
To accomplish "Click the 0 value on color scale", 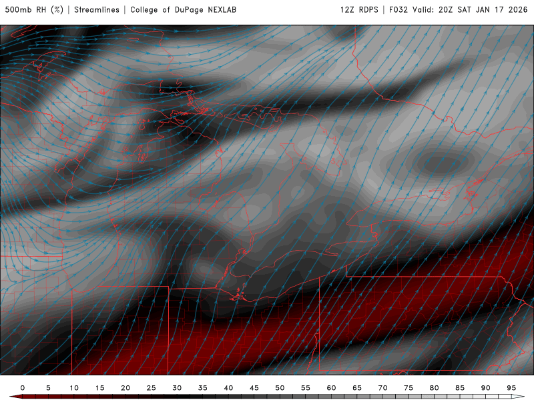I will (x=23, y=388).
